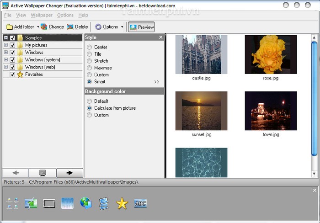Click the Change toolbar button
The image size is (320, 223).
52,27
